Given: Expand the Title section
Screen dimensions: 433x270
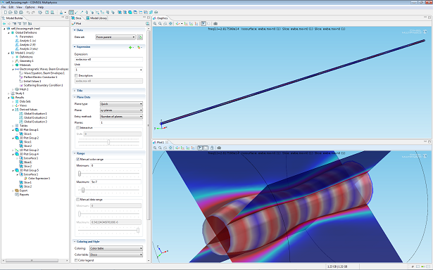Looking at the screenshot, I should click(x=80, y=91).
